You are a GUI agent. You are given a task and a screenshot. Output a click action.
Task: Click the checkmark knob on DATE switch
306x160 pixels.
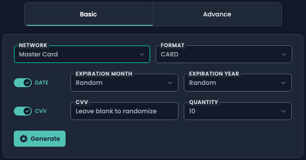[27, 83]
